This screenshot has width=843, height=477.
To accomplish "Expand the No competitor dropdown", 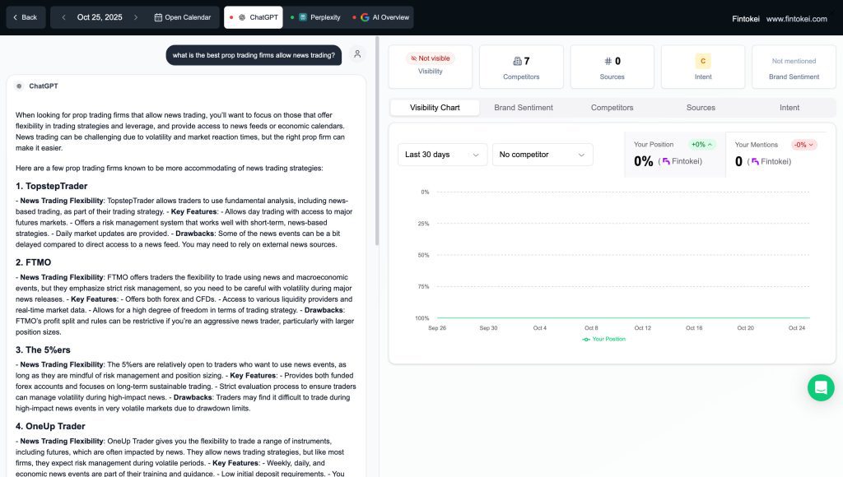I will coord(542,155).
